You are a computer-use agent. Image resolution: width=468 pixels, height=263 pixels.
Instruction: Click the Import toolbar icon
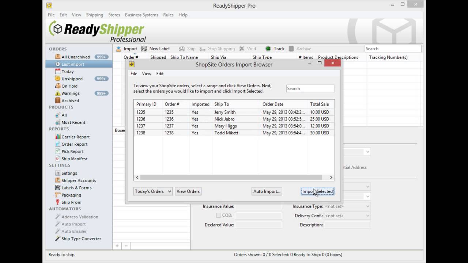pos(118,49)
